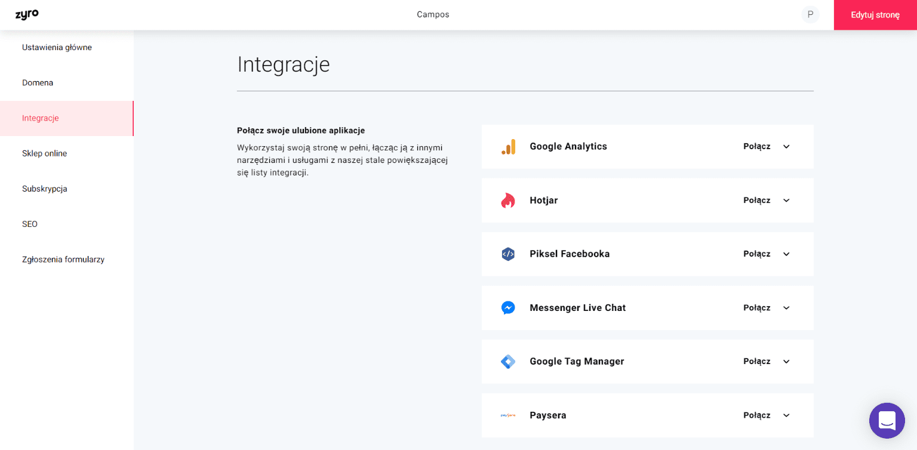Open the P profile avatar menu
Viewport: 917px width, 450px height.
[x=810, y=14]
